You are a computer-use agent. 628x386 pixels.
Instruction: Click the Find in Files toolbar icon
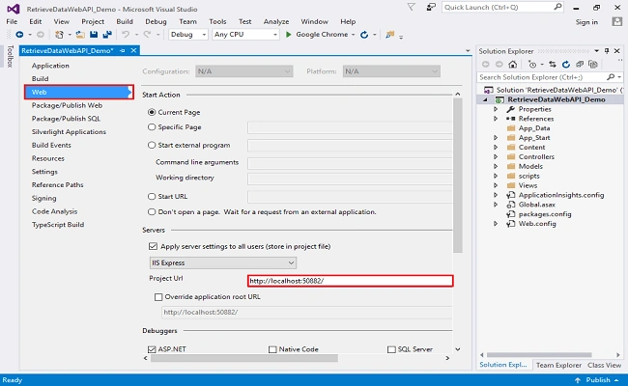point(389,35)
